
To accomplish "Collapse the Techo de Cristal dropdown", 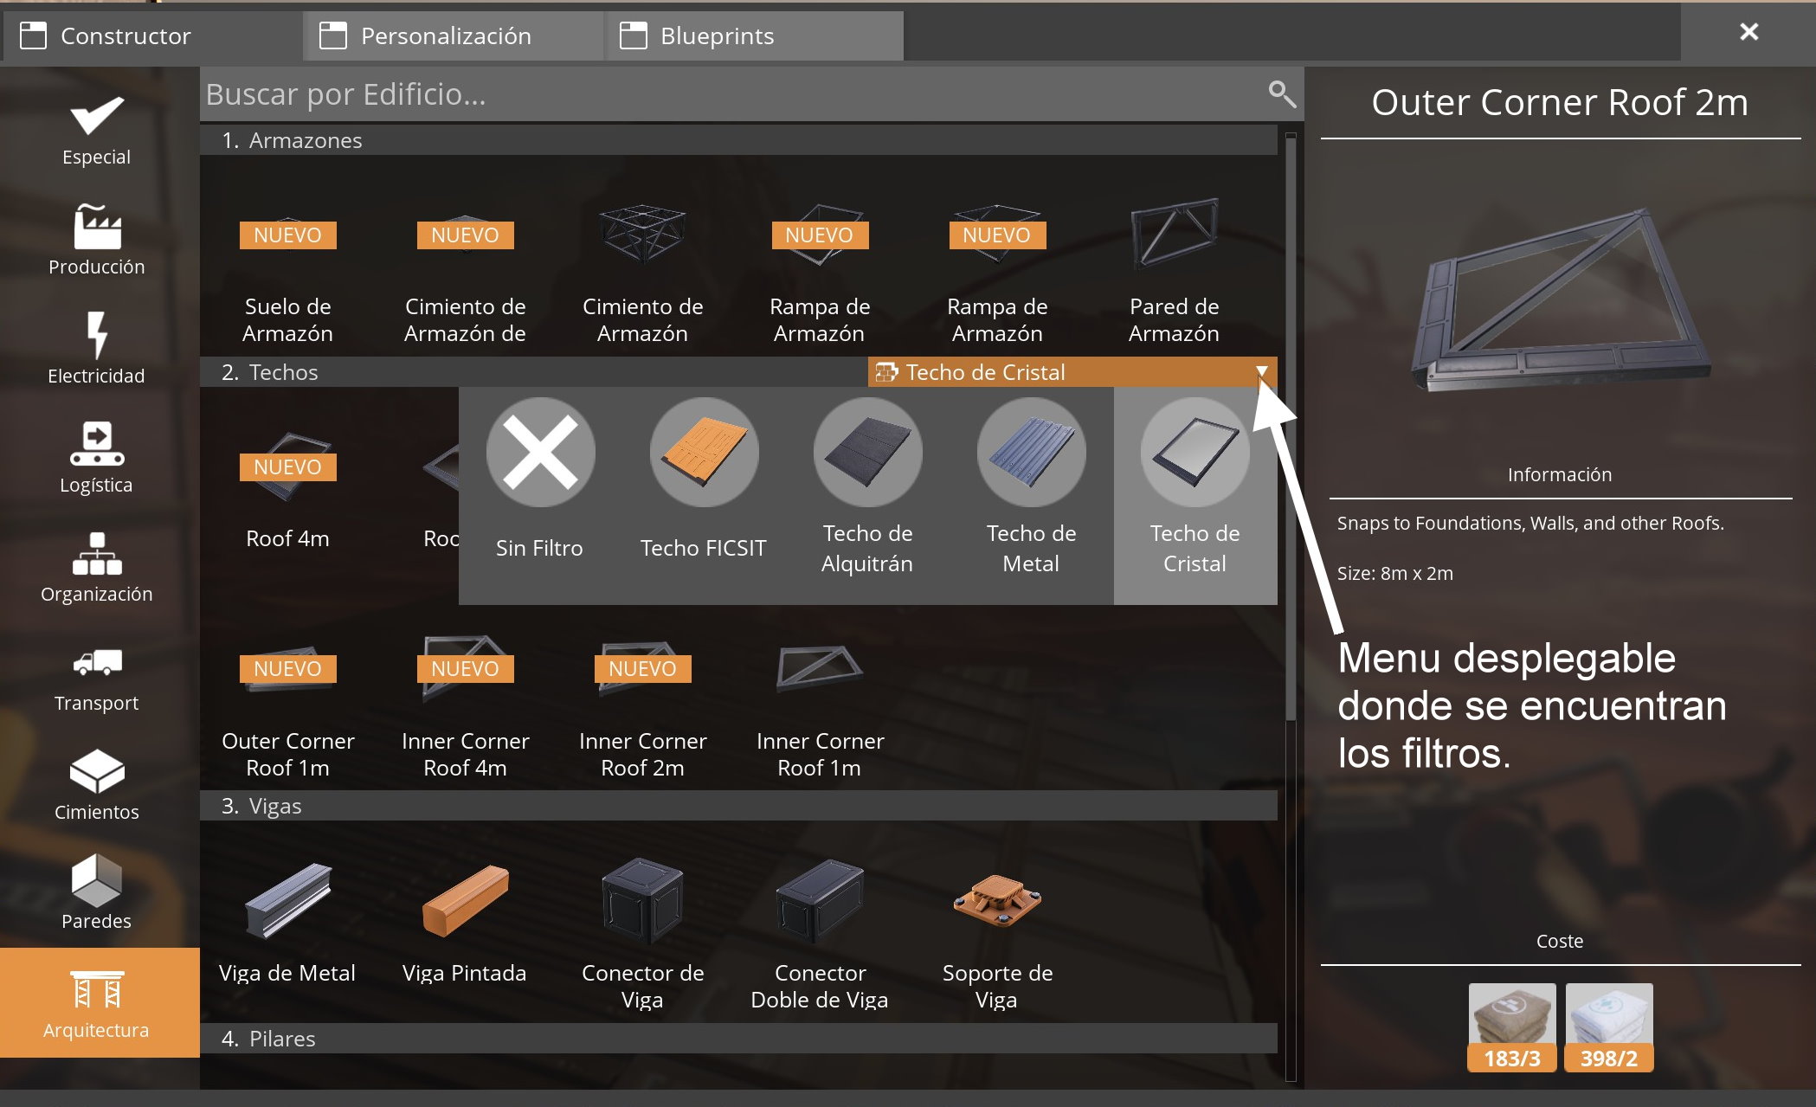I will pos(1262,372).
